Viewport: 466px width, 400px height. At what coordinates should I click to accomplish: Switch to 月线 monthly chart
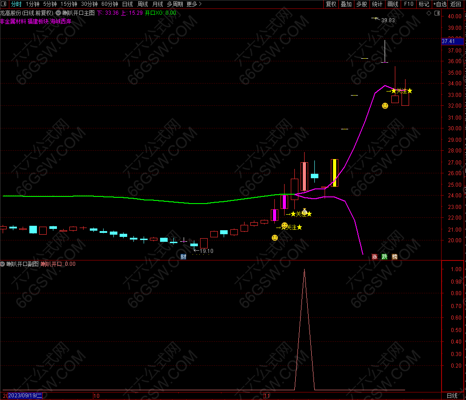click(x=157, y=4)
